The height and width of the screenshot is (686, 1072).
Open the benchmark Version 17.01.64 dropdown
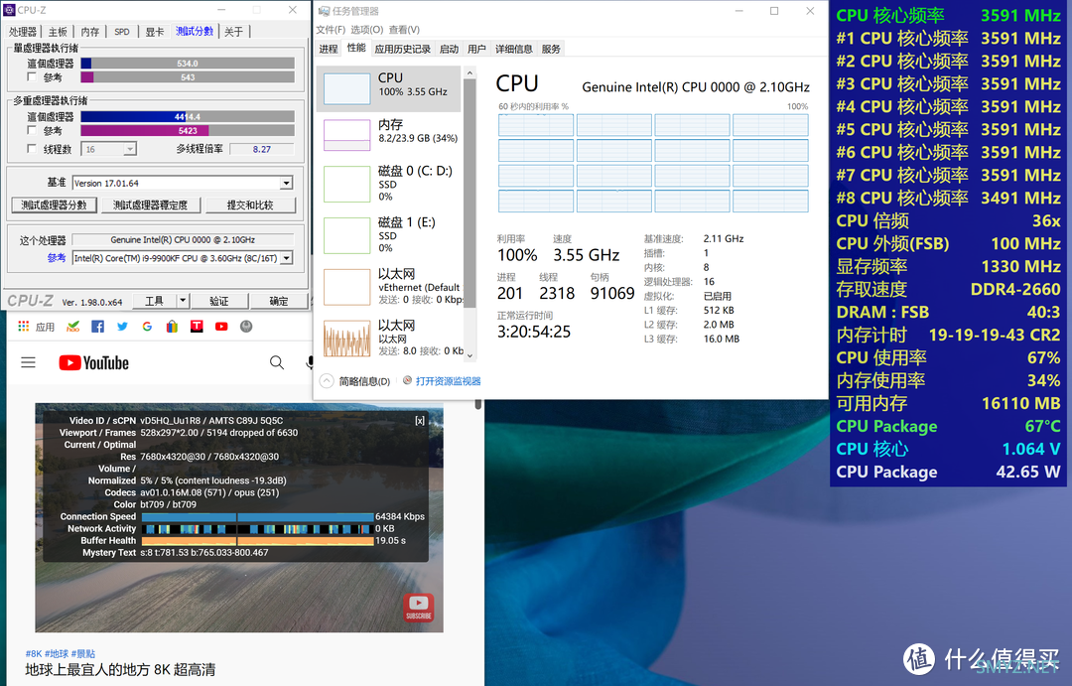coord(287,184)
